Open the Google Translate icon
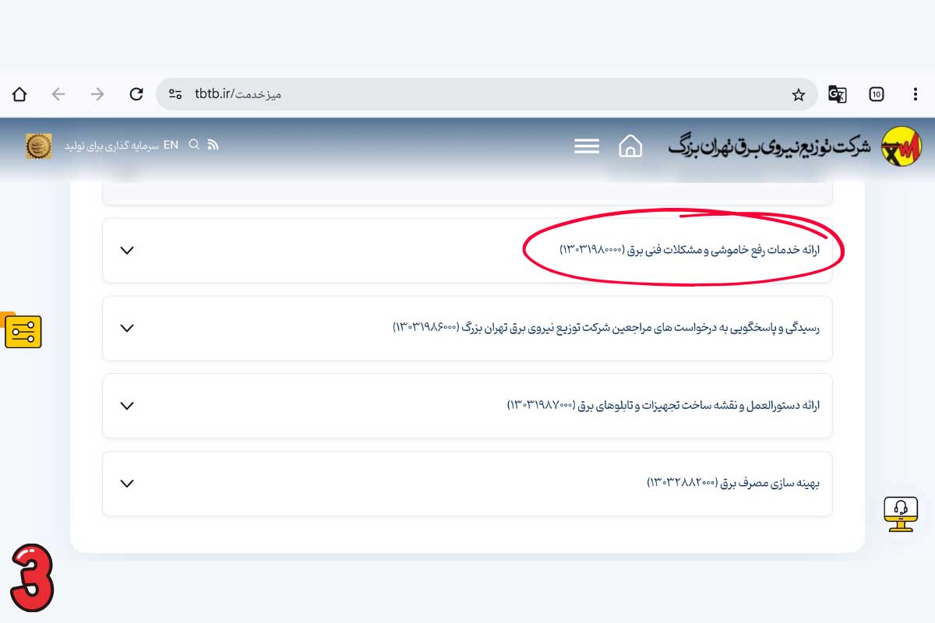This screenshot has width=935, height=623. pyautogui.click(x=838, y=94)
